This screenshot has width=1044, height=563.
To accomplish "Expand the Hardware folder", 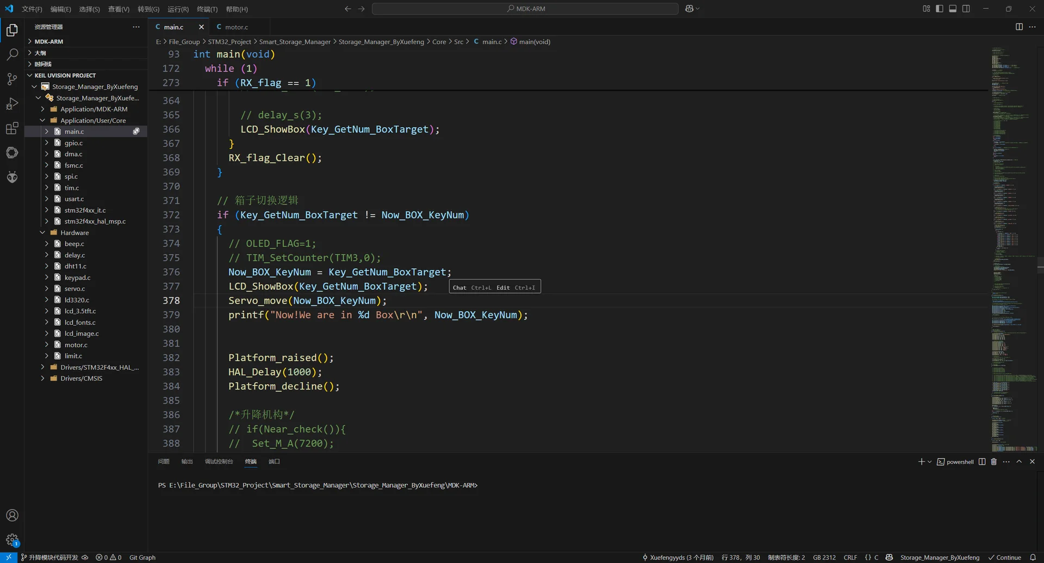I will (x=74, y=232).
